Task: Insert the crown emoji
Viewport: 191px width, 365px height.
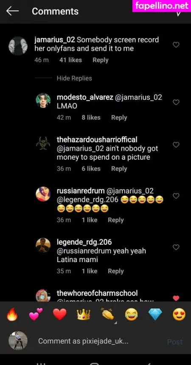Action: 84,315
